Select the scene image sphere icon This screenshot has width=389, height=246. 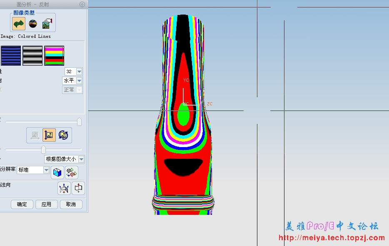33,24
